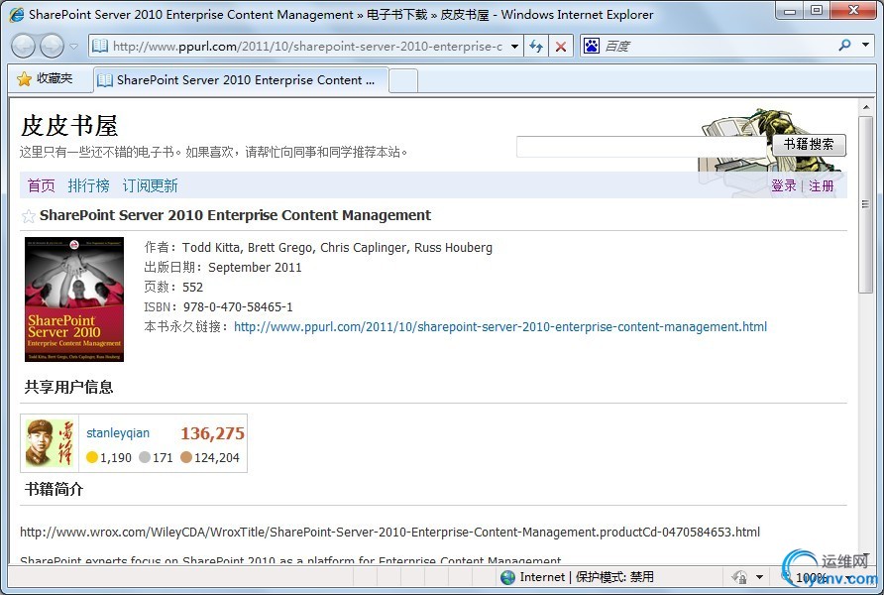Viewport: 884px width, 595px height.
Task: Click the Baidu paw search provider icon
Action: pos(592,46)
